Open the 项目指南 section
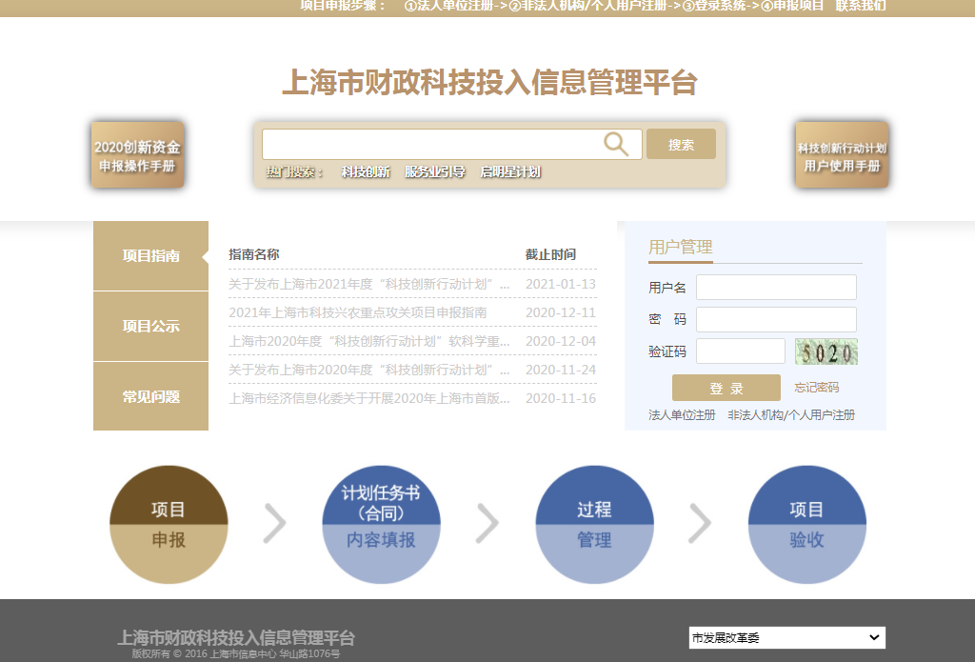 (x=150, y=255)
